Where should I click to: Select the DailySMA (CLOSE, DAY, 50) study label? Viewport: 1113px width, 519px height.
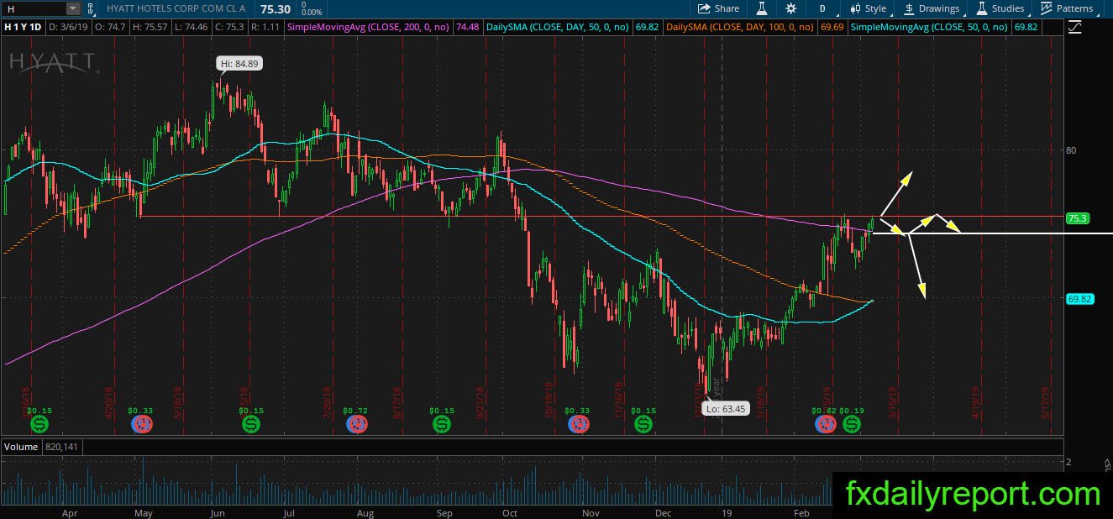tap(559, 27)
